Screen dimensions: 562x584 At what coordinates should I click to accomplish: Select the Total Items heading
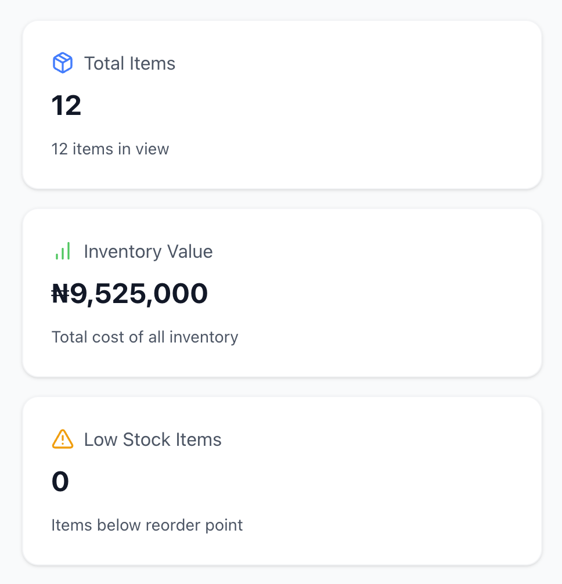point(129,63)
